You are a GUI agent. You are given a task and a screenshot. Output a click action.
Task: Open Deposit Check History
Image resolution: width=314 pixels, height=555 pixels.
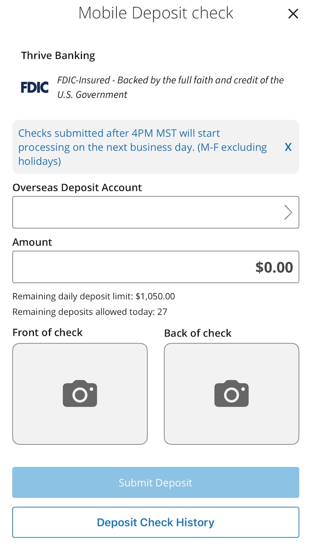click(x=156, y=522)
